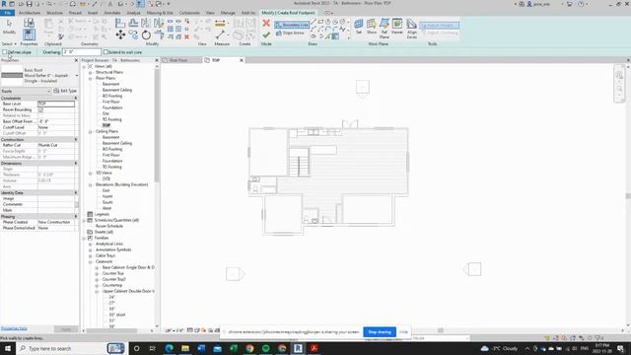The height and width of the screenshot is (355, 631).
Task: Click the Modify arrow tool
Action: tap(9, 27)
